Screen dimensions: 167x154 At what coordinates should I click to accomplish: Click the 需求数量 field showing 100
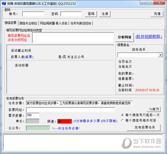33,115
